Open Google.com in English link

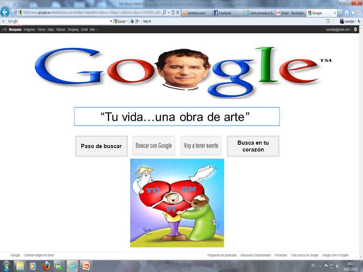335,255
